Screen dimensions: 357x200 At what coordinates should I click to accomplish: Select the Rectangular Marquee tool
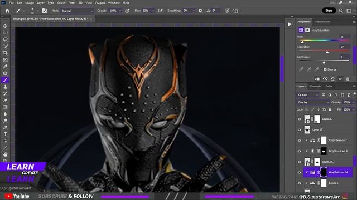point(5,33)
